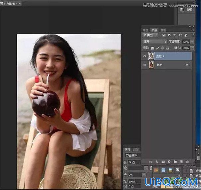
Task: Filter layers by shape layers icon
Action: pyautogui.click(x=180, y=35)
